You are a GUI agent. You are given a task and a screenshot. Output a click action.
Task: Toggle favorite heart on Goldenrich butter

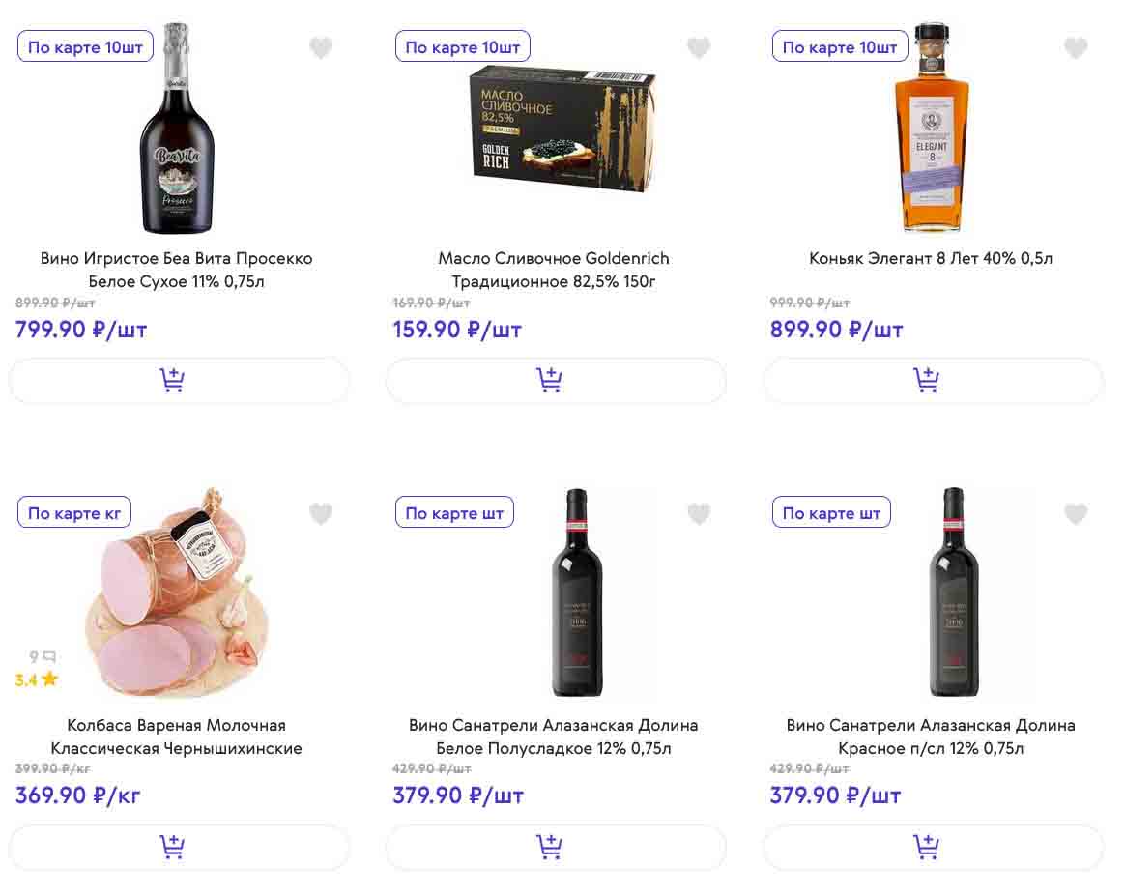699,47
